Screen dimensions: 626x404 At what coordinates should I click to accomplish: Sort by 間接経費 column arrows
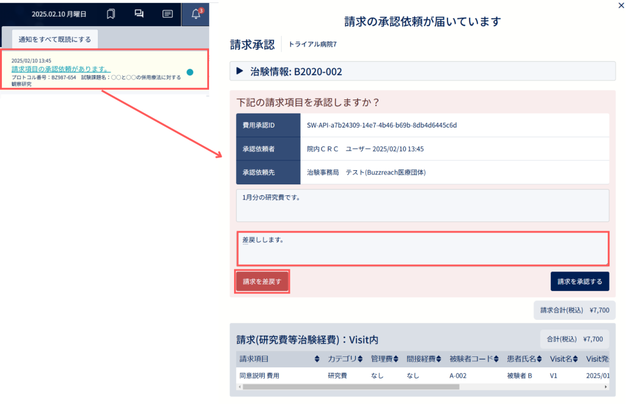tap(439, 359)
